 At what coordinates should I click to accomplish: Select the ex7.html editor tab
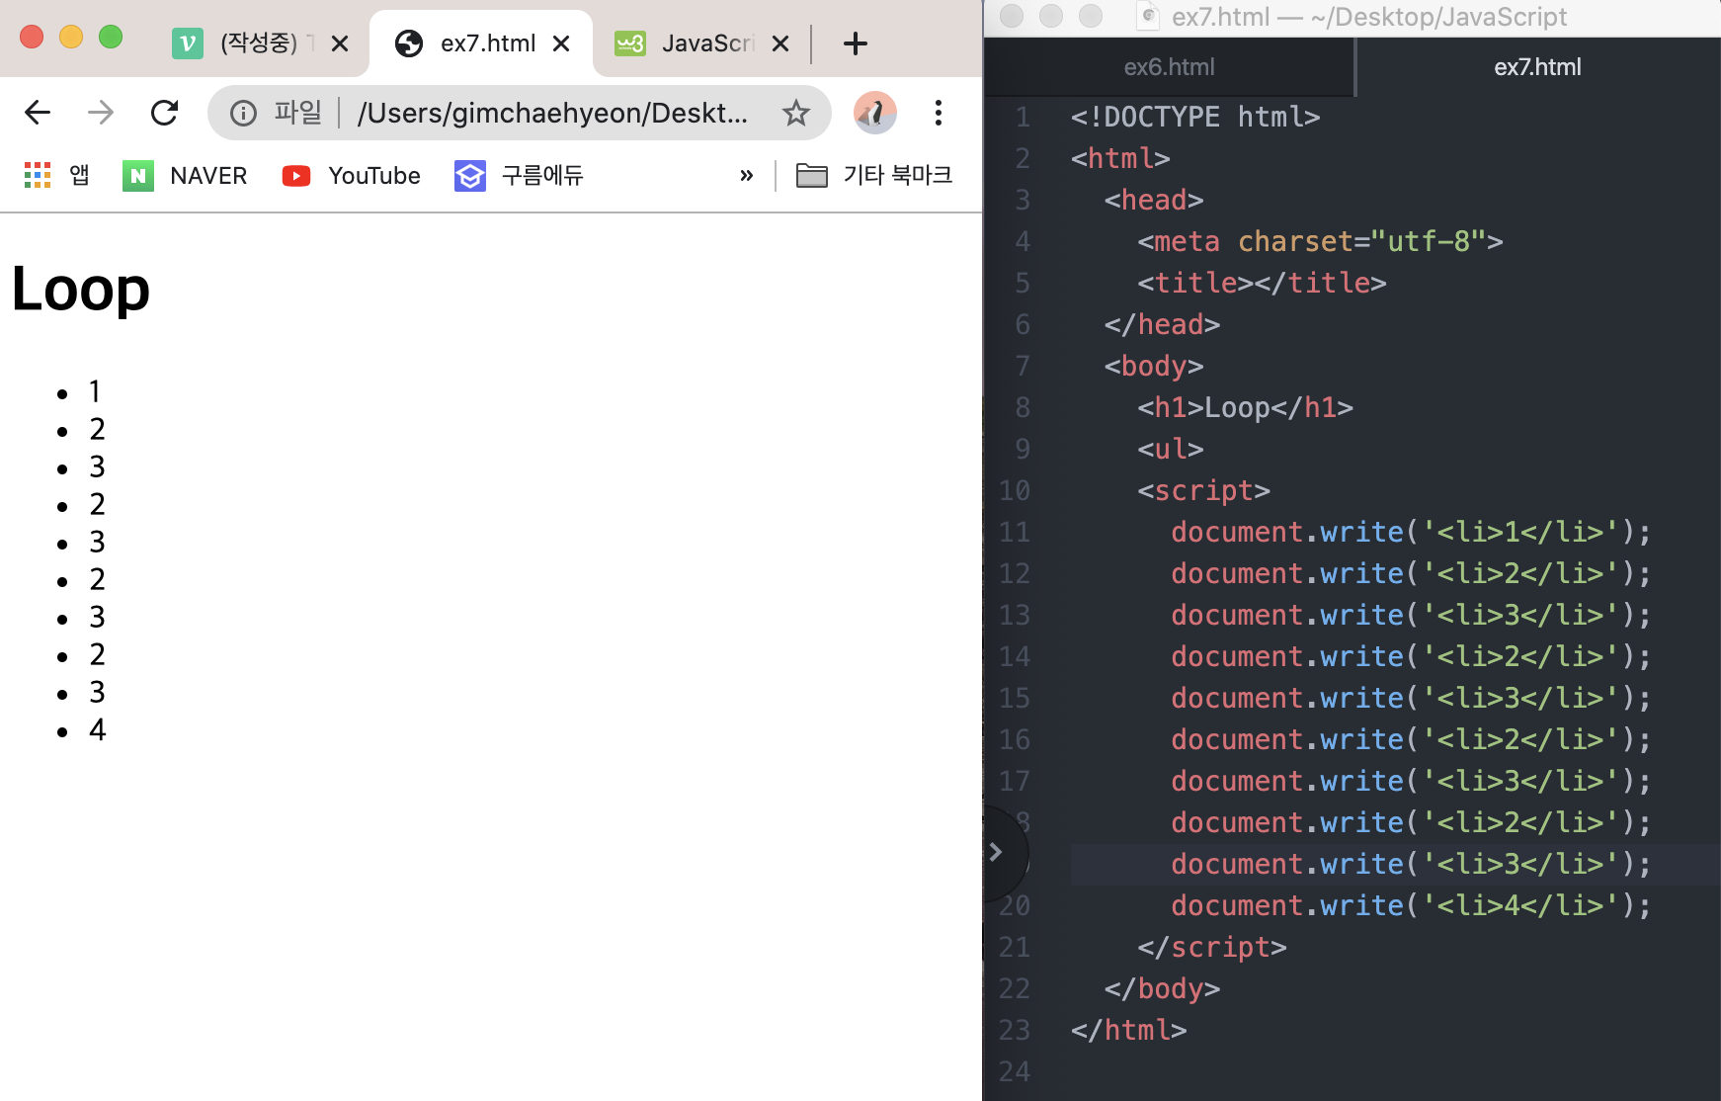[1538, 67]
